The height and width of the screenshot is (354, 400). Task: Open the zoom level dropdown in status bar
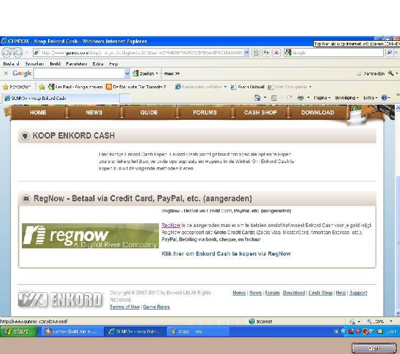(379, 322)
